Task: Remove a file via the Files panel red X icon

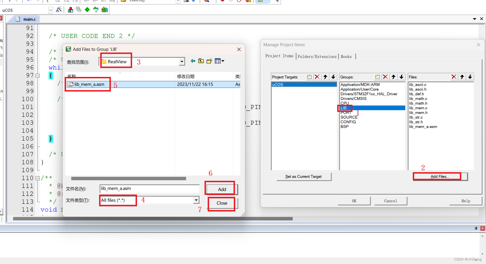Action: 454,77
